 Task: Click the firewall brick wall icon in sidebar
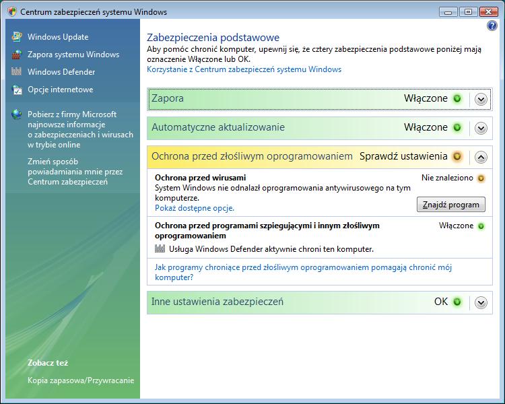coord(16,55)
